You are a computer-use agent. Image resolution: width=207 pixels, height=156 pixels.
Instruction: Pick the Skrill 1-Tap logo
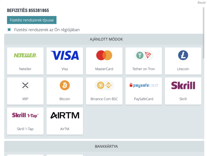[25, 115]
